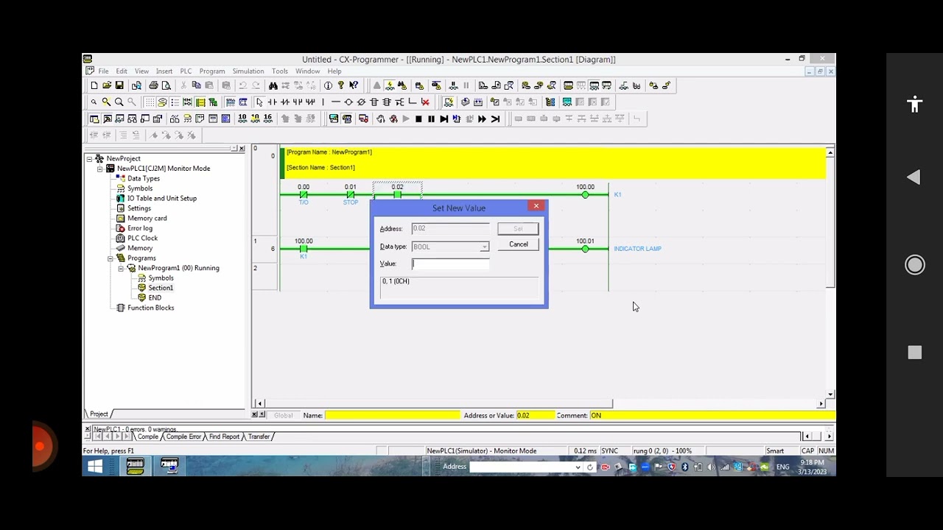Insert a vertical line

323,102
